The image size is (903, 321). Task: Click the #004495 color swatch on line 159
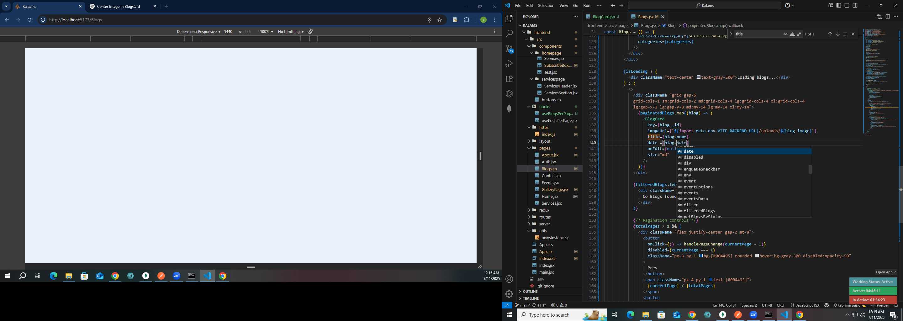(701, 256)
